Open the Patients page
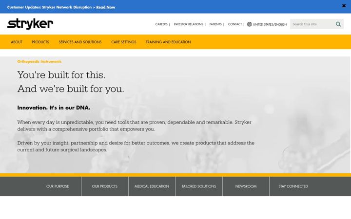The height and width of the screenshot is (219, 351). tap(215, 24)
